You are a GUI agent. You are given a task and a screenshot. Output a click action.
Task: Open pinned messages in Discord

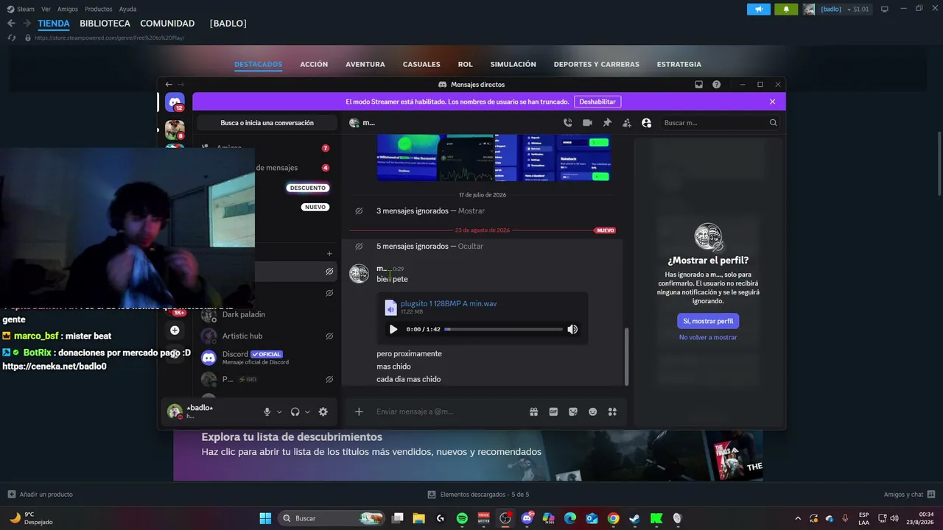click(x=607, y=123)
